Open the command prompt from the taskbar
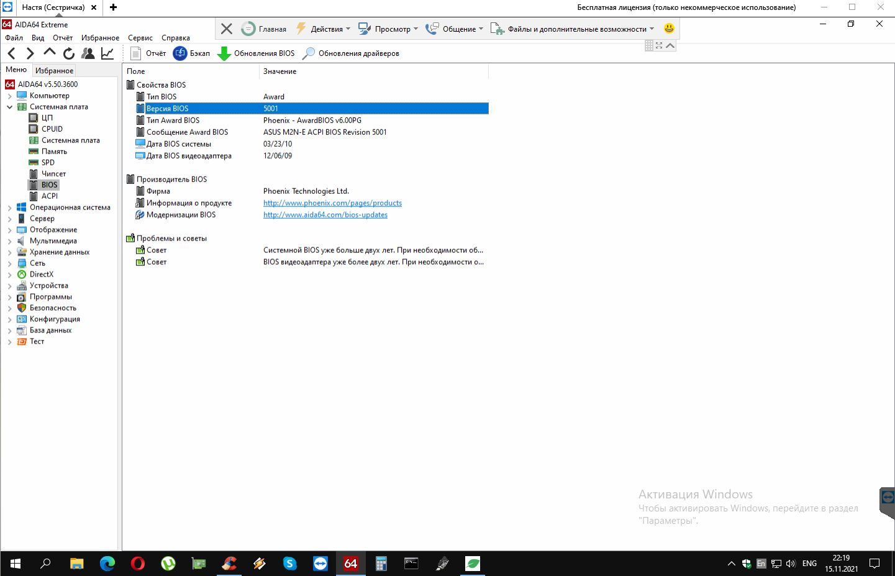895x576 pixels. click(x=412, y=564)
